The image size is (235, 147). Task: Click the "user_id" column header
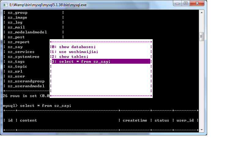(x=185, y=120)
